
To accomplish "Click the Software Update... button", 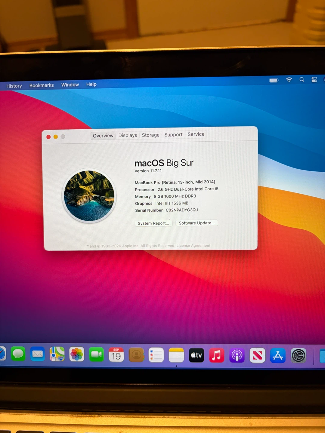I will coord(197,223).
